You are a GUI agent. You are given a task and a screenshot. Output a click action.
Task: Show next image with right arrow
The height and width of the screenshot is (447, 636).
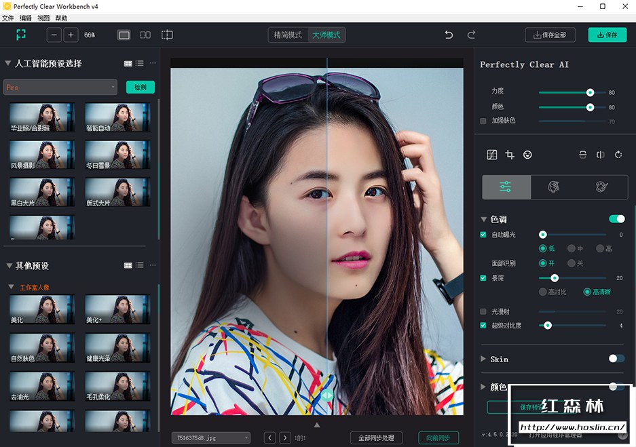[285, 438]
